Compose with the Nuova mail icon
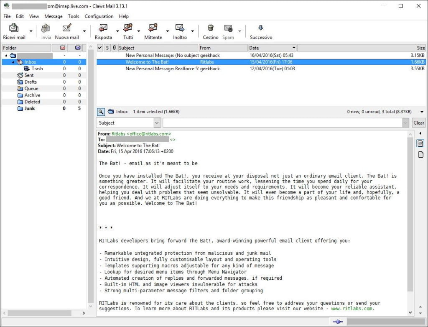428x327 pixels. coord(67,28)
